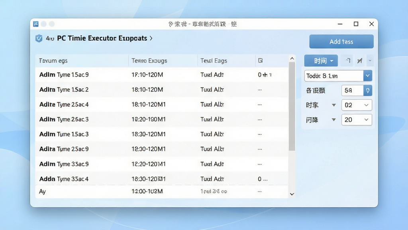Expand the small chevron after the pin icon

pyautogui.click(x=370, y=61)
